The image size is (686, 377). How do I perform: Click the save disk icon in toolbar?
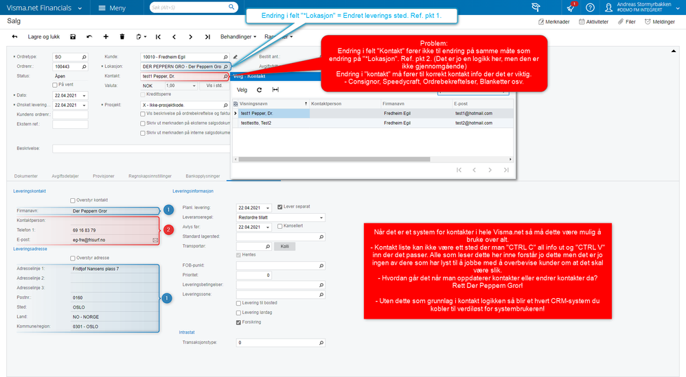click(73, 37)
